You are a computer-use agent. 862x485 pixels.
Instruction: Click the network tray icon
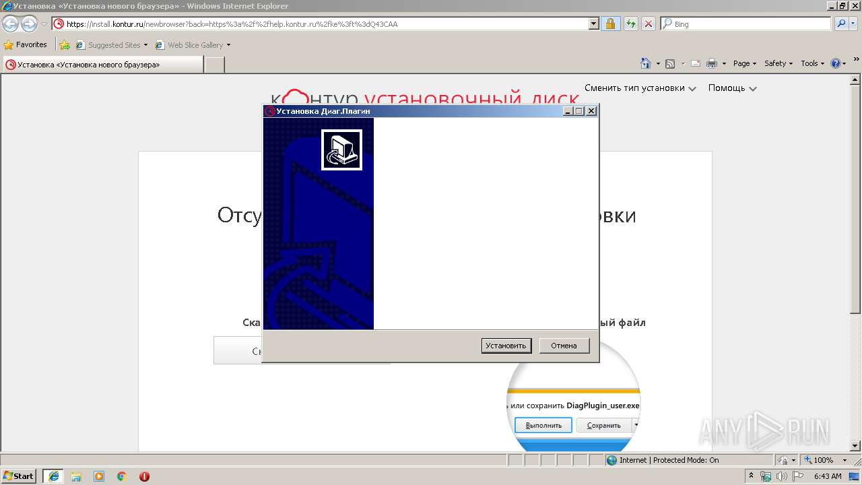(x=766, y=476)
